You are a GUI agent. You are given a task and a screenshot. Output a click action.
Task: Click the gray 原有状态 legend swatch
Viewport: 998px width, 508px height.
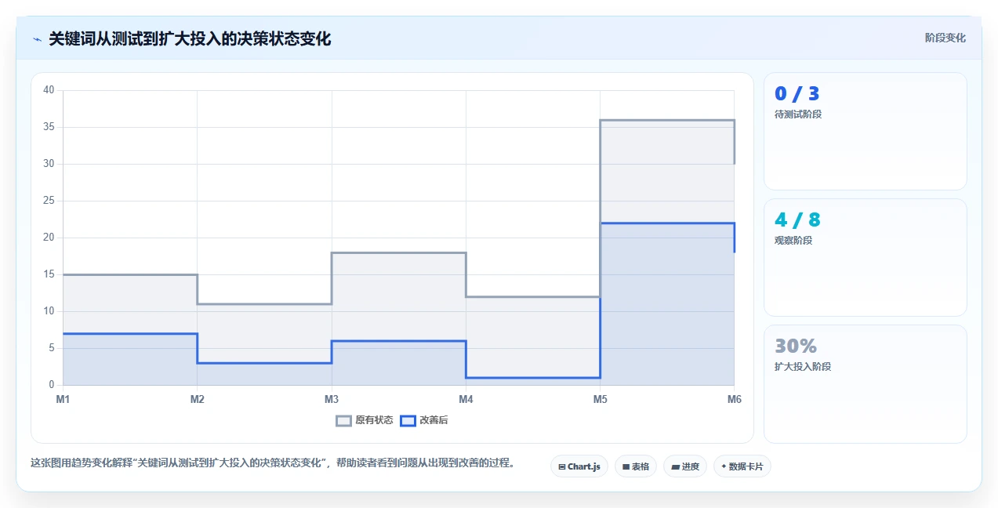tap(343, 420)
